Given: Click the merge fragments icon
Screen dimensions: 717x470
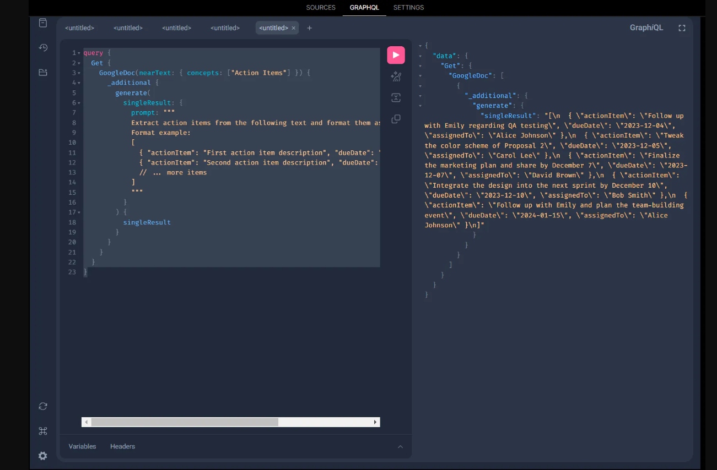Looking at the screenshot, I should pyautogui.click(x=396, y=98).
